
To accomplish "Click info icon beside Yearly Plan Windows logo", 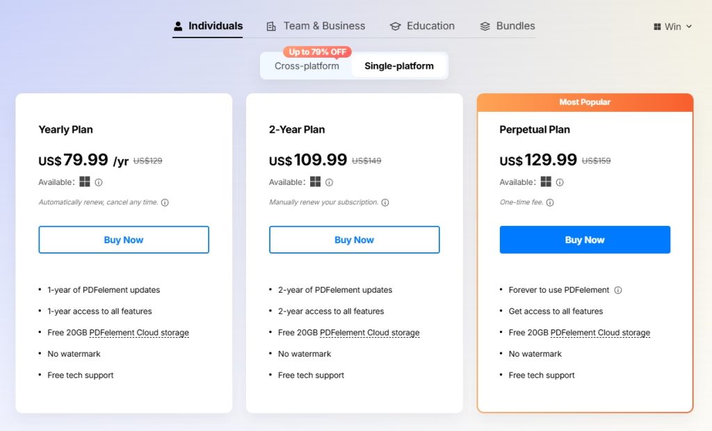I will [99, 182].
